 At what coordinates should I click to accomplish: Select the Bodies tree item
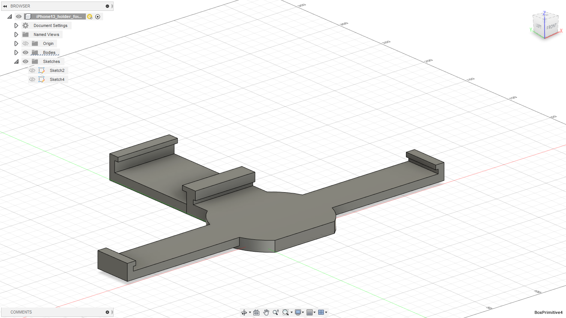click(x=49, y=52)
